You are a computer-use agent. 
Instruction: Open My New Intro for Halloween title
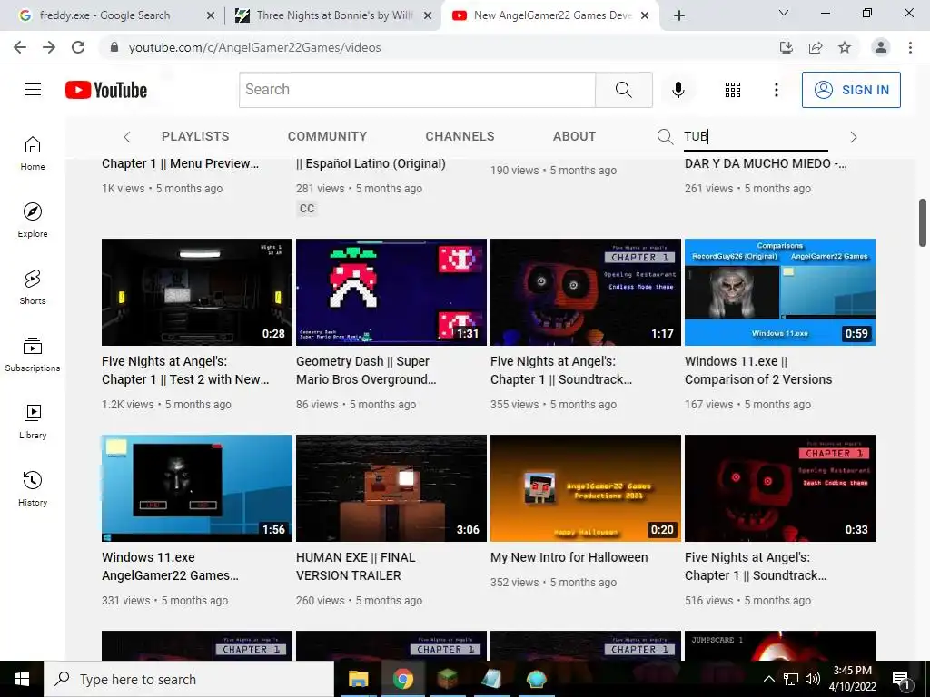pos(569,557)
